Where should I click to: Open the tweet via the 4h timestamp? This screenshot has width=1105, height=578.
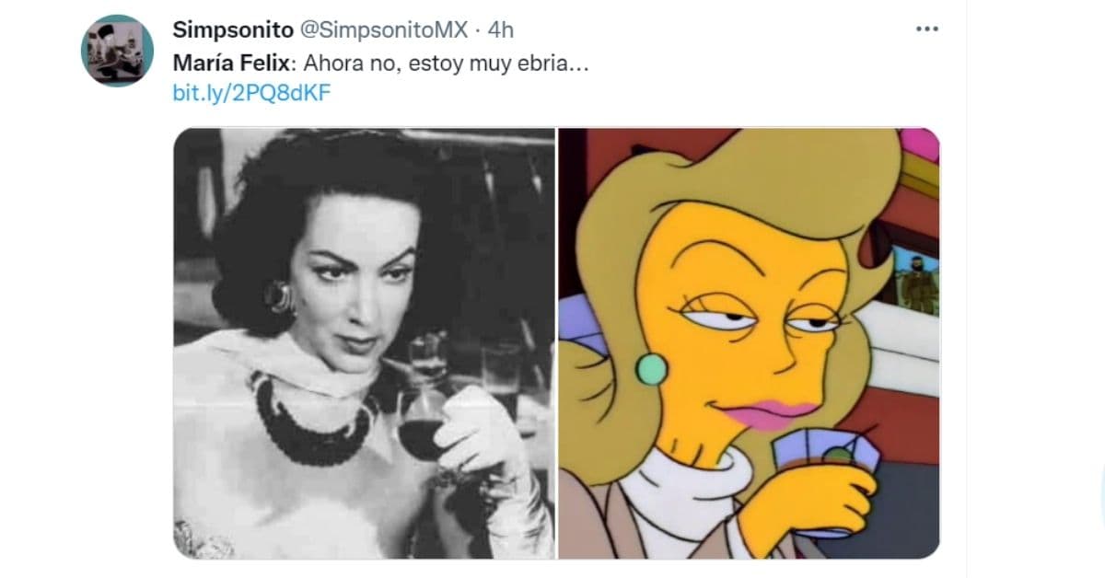tap(500, 29)
